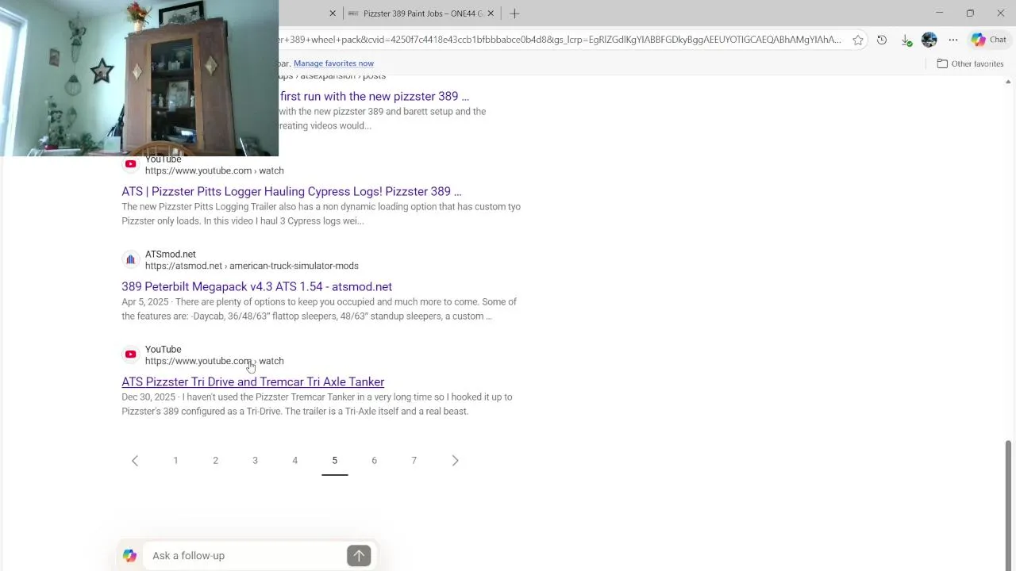Select current results page 5
The height and width of the screenshot is (571, 1016).
click(x=334, y=461)
